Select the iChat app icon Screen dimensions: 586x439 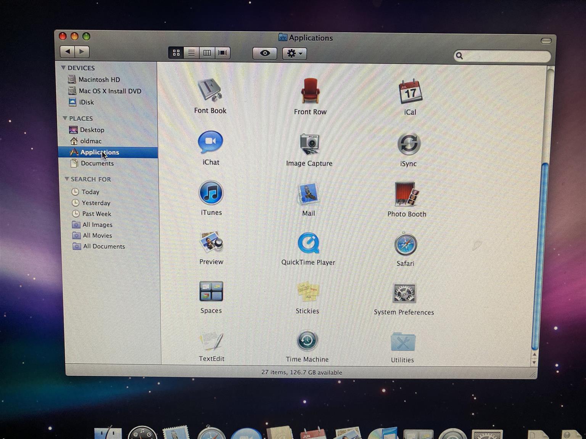(x=210, y=142)
